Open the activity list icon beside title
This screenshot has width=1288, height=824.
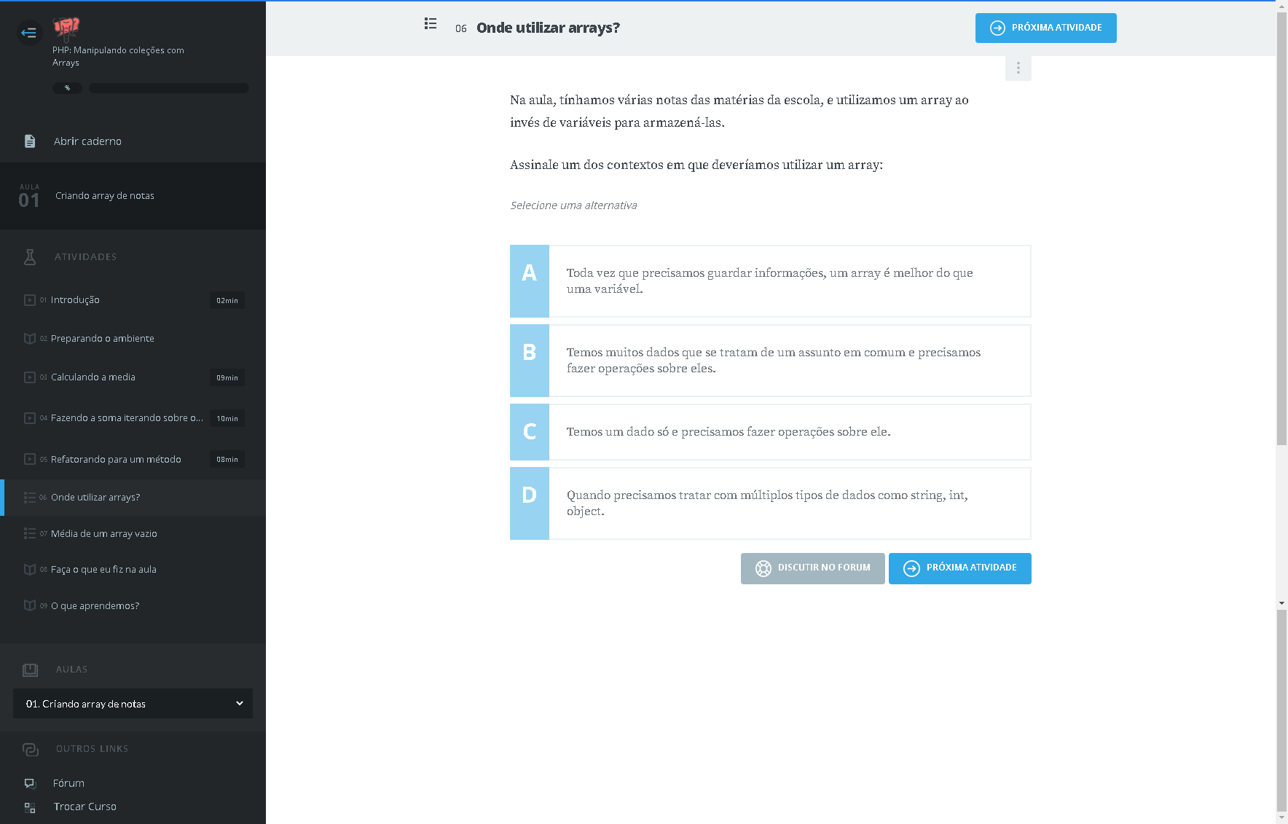pos(431,24)
